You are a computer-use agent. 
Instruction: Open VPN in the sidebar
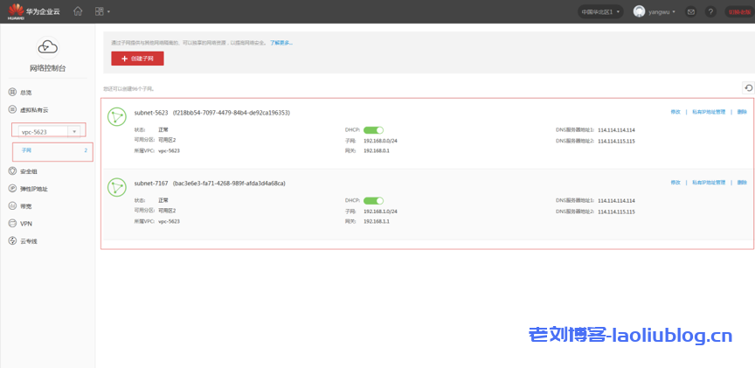pyautogui.click(x=26, y=224)
